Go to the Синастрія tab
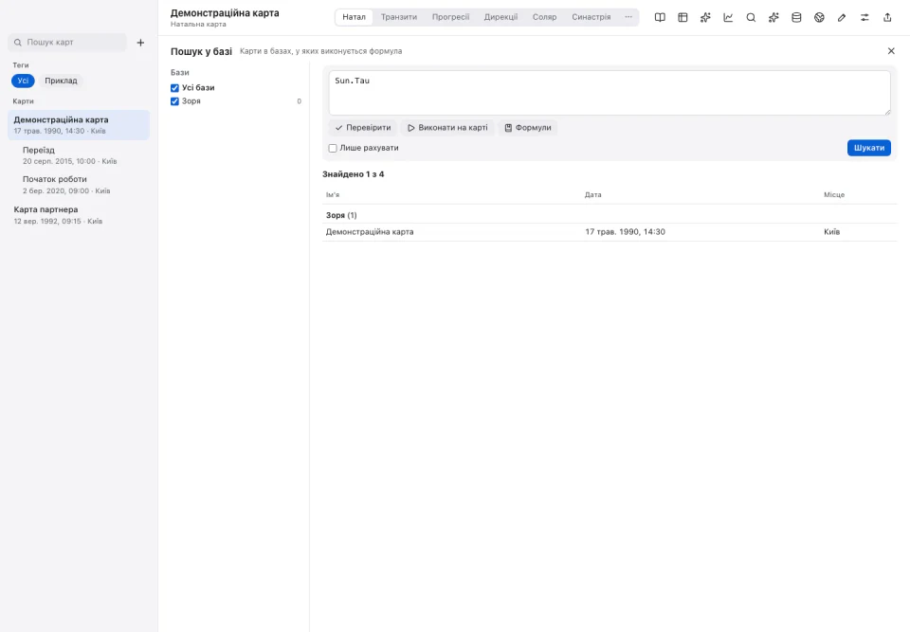Screen dimensions: 910x632 591,17
